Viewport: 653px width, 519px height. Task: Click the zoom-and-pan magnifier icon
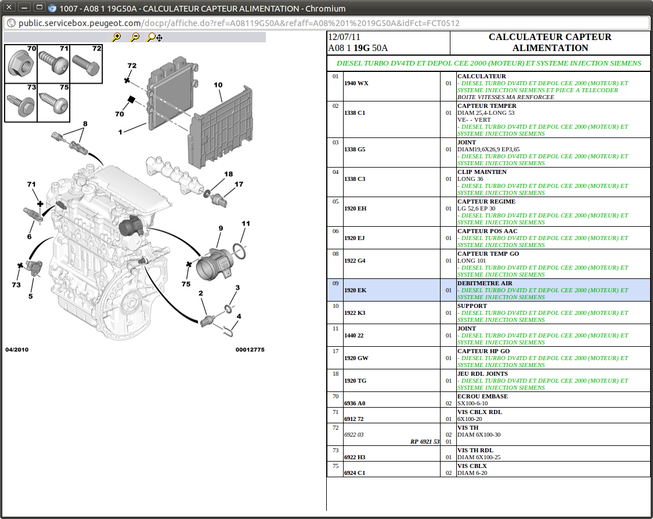pyautogui.click(x=154, y=37)
